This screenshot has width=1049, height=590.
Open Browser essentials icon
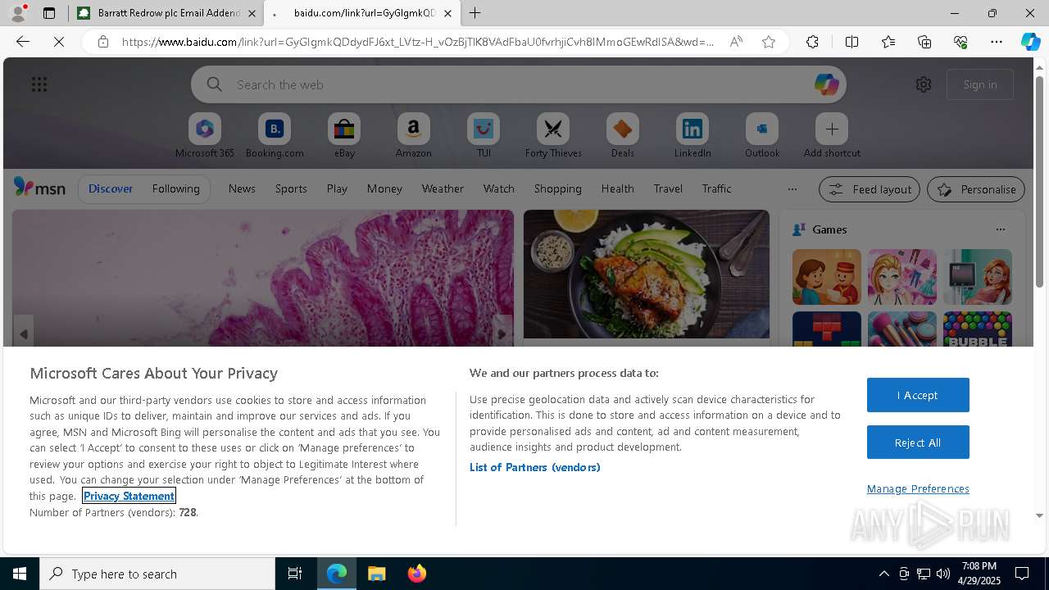tap(960, 42)
